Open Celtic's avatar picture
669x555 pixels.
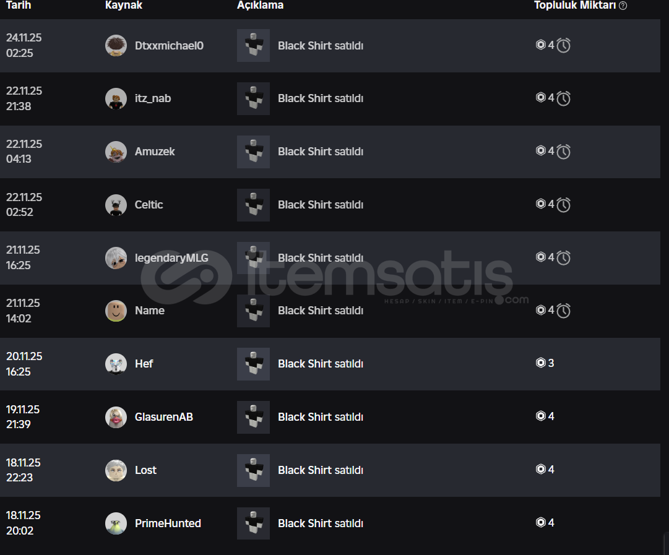[x=116, y=205]
